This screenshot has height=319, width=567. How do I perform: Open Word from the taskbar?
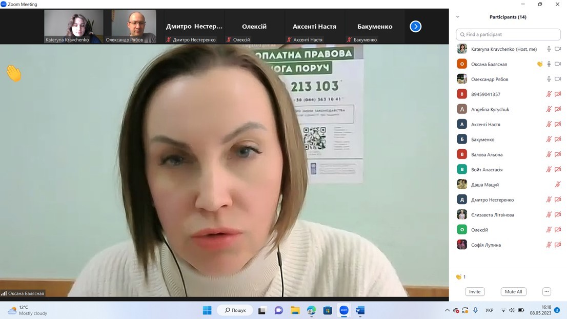pos(360,310)
